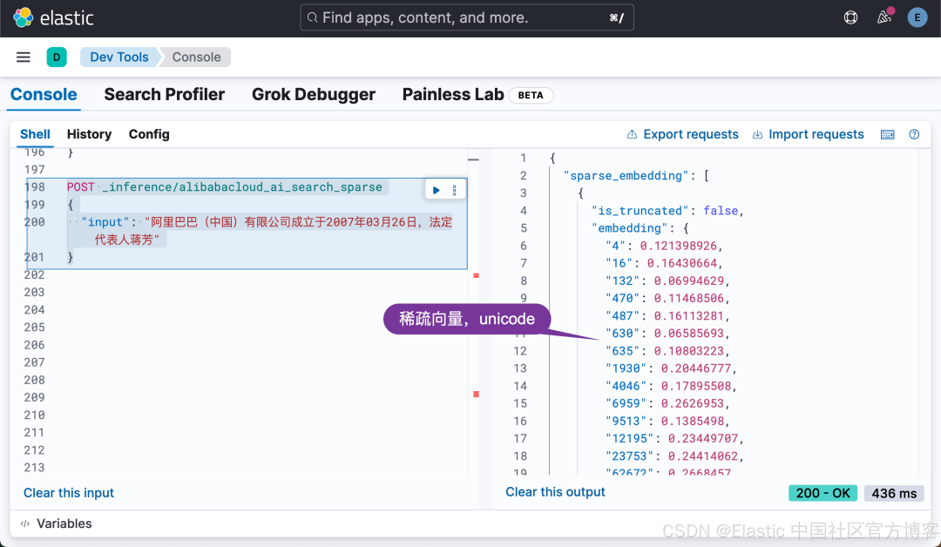Click Import requests
941x547 pixels.
(x=808, y=134)
